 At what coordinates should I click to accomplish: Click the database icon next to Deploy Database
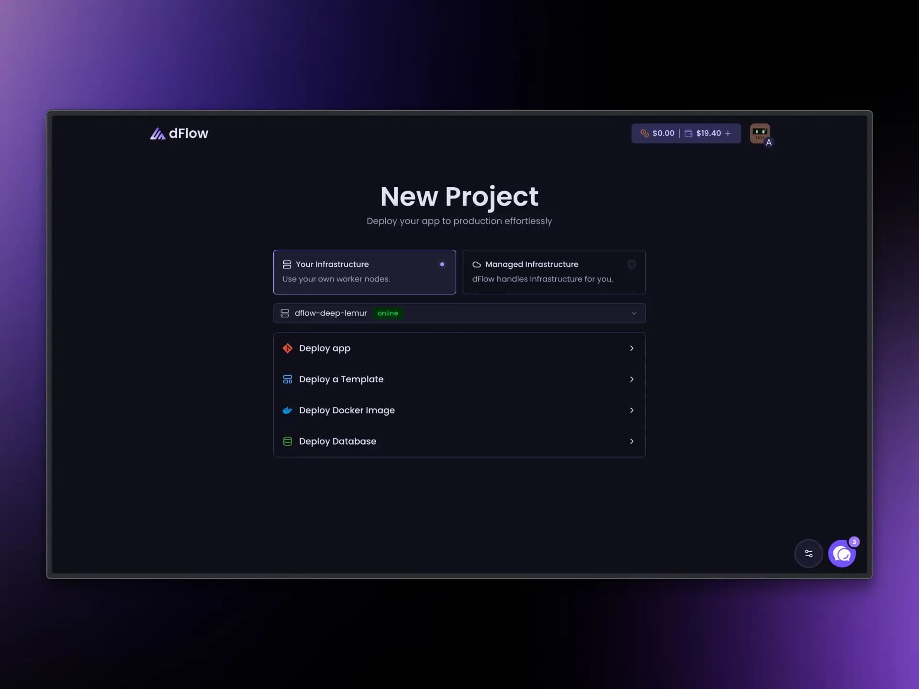(288, 441)
